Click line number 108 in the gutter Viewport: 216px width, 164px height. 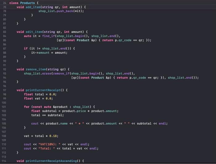(4, 136)
